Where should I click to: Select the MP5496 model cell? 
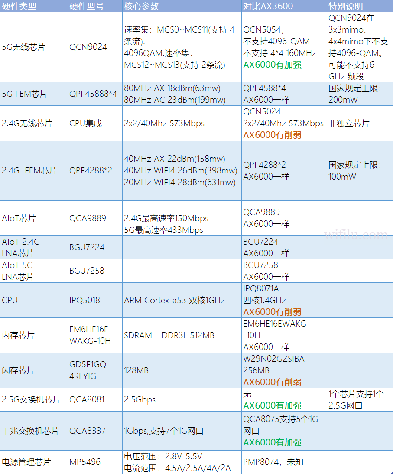(95, 462)
